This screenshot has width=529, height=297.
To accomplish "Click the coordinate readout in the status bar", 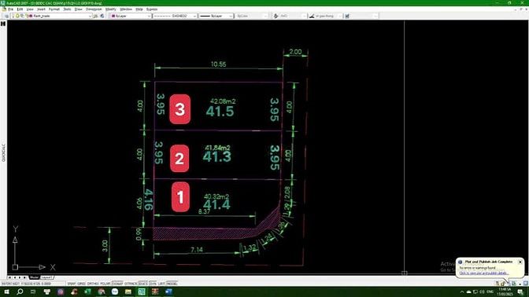I will (x=26, y=284).
